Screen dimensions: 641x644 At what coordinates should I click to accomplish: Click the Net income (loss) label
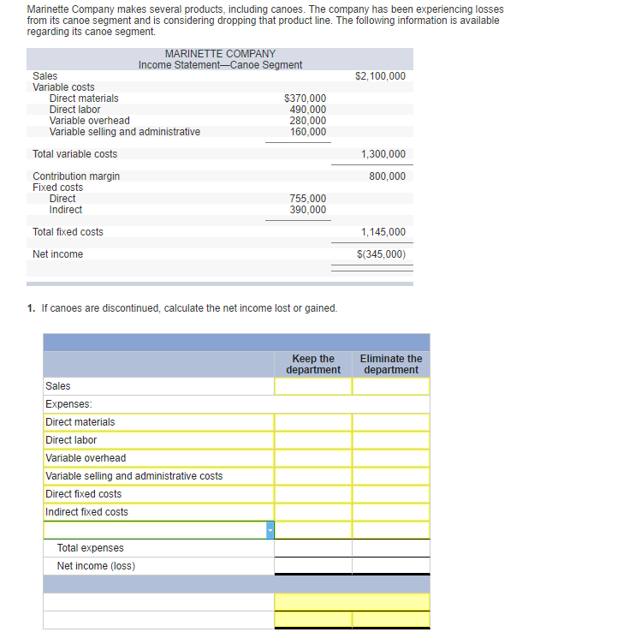[x=96, y=566]
